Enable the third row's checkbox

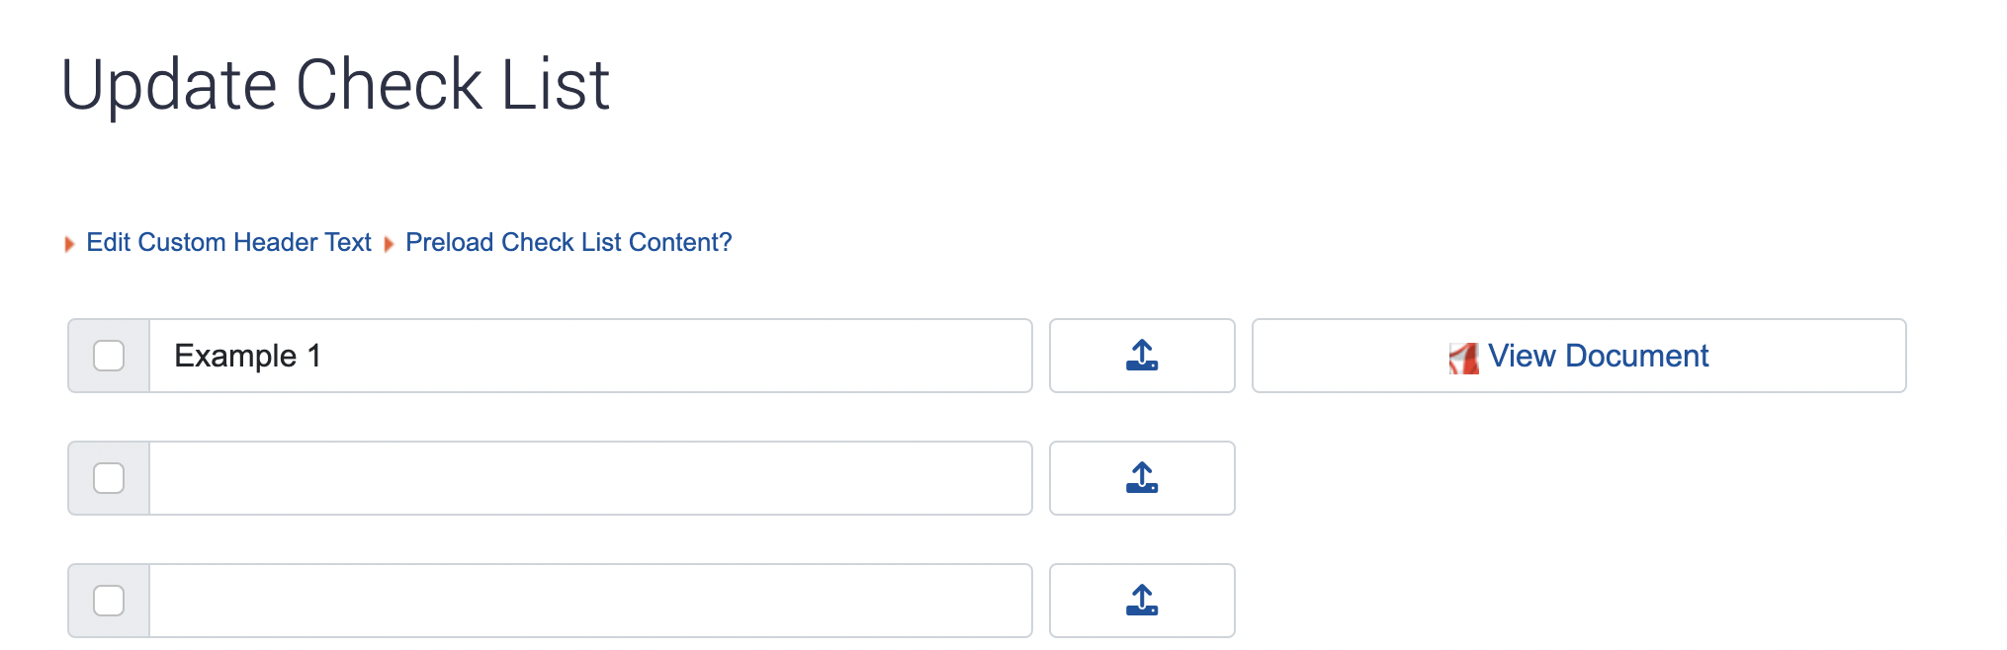[x=109, y=601]
